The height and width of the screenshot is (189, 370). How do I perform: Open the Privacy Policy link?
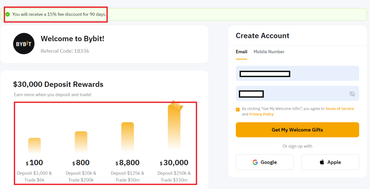click(x=261, y=114)
